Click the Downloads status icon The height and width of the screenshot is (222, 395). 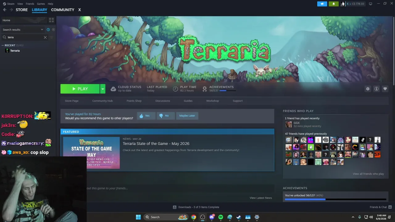click(175, 207)
